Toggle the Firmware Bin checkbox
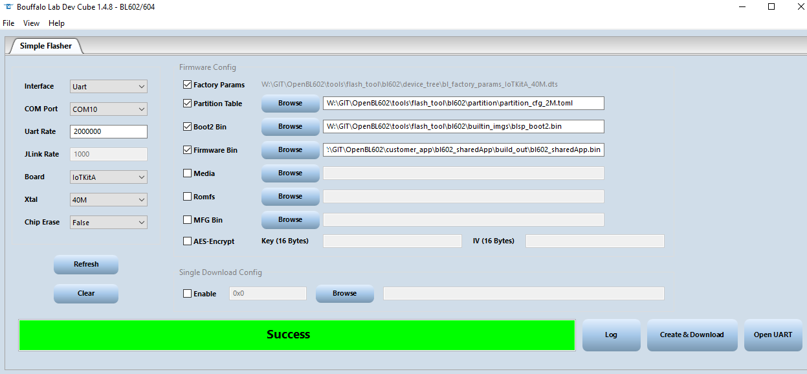This screenshot has width=807, height=374. click(x=188, y=150)
